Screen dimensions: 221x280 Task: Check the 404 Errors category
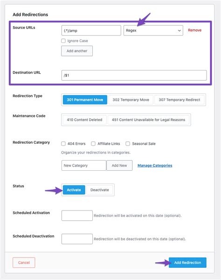[x=63, y=144]
